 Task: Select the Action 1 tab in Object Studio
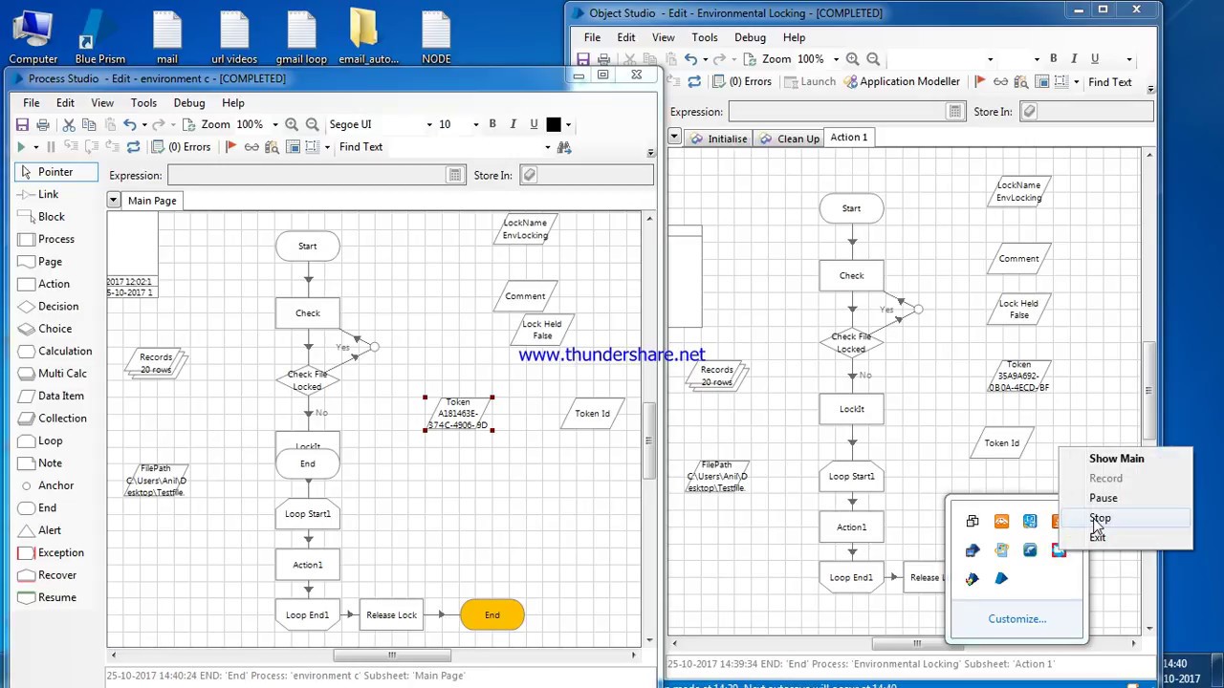click(x=849, y=138)
